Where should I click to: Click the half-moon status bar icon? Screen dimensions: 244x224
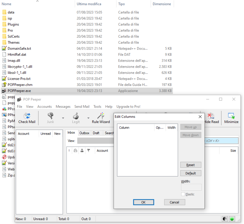click(x=225, y=219)
